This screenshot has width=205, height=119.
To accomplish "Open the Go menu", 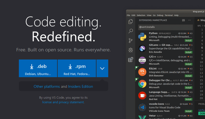I will (154, 15).
